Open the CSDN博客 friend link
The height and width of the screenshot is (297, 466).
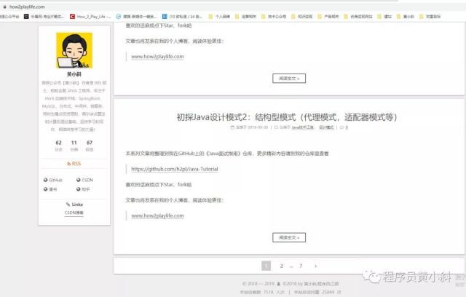[x=74, y=213]
